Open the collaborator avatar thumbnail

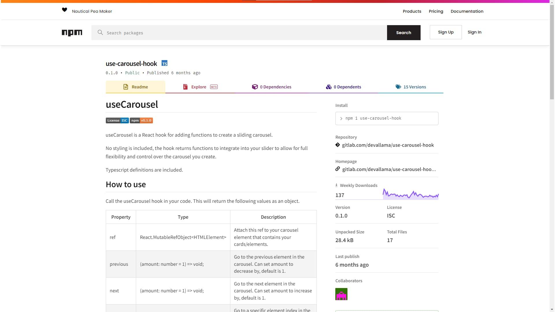point(341,294)
